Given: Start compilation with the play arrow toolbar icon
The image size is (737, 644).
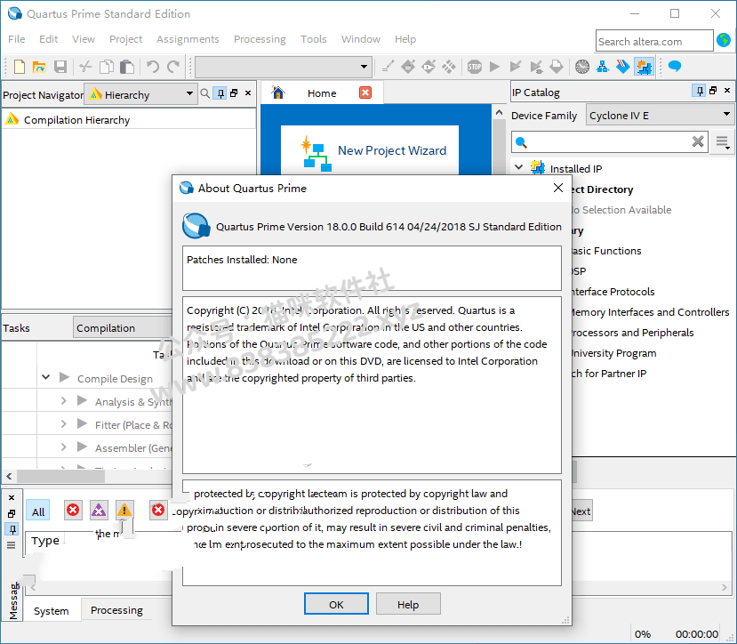Looking at the screenshot, I should [494, 67].
